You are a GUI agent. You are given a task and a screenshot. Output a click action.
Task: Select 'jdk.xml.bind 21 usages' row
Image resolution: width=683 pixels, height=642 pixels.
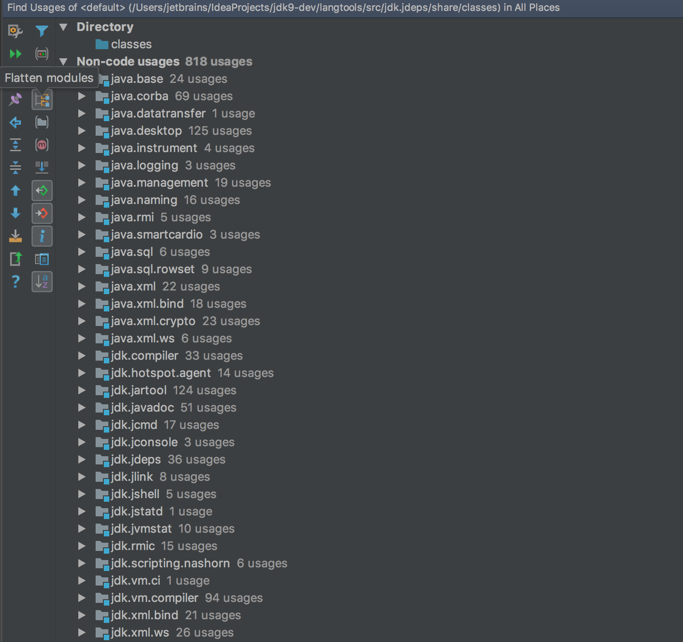pyautogui.click(x=168, y=615)
